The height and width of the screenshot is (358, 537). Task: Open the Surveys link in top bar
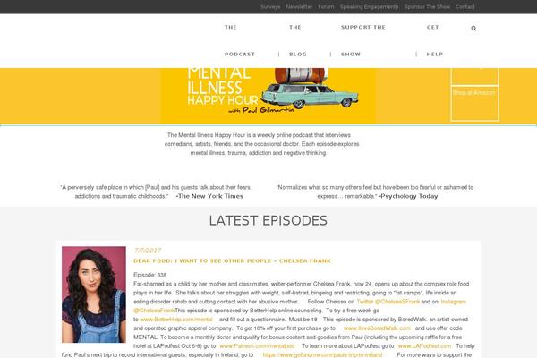(x=270, y=7)
